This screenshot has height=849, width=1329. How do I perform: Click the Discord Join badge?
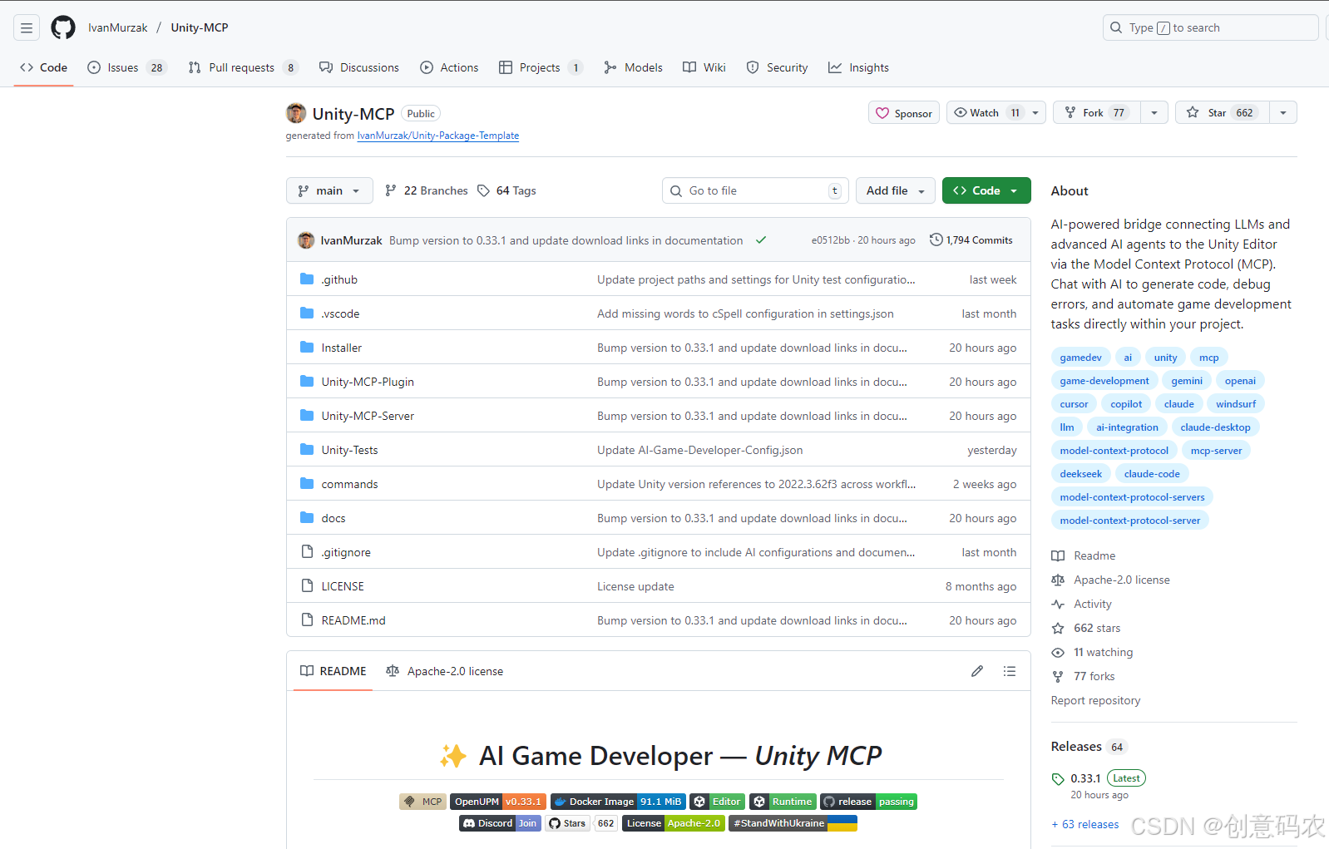pos(500,823)
